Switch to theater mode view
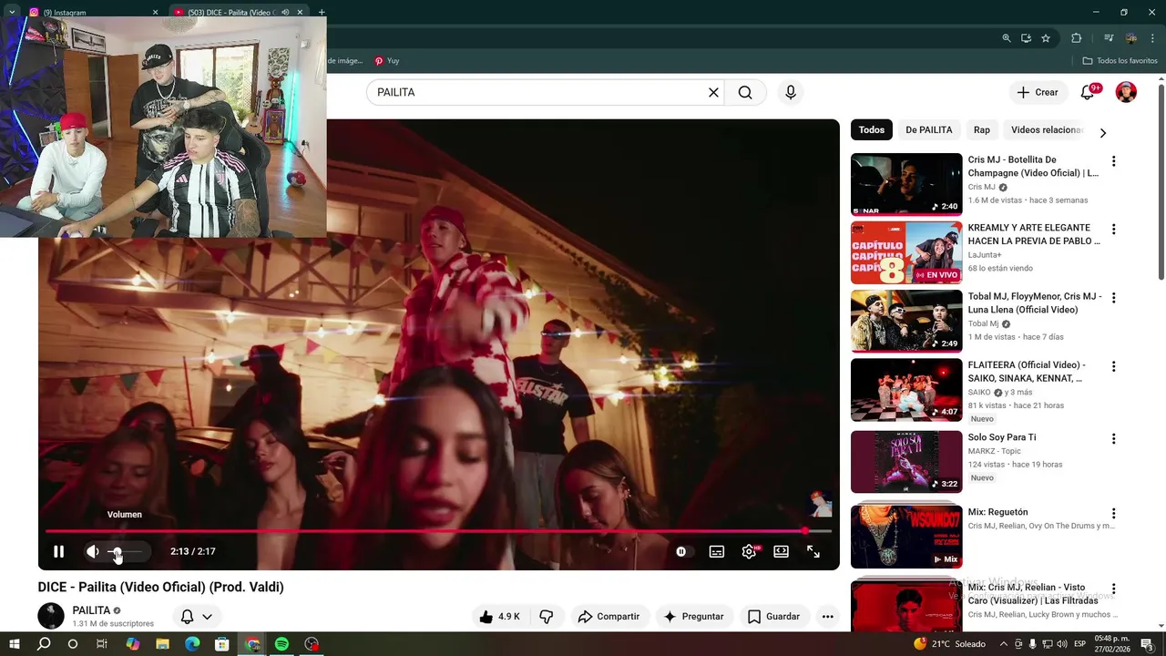The image size is (1166, 656). coord(781,551)
